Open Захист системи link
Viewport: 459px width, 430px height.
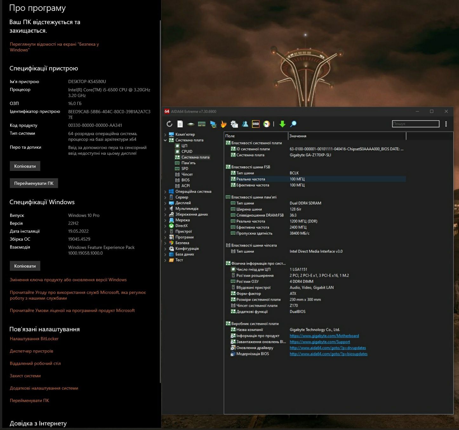coord(25,376)
